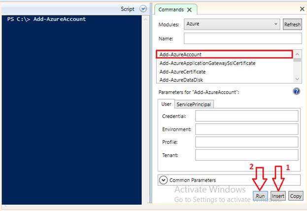Click the command list scroll down arrow
The image size is (307, 211).
[x=297, y=79]
